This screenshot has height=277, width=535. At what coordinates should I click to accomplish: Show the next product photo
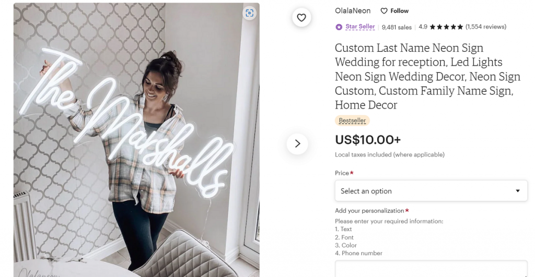[297, 143]
